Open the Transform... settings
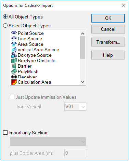Image resolution: width=129 pixels, height=161 pixels. (108, 42)
